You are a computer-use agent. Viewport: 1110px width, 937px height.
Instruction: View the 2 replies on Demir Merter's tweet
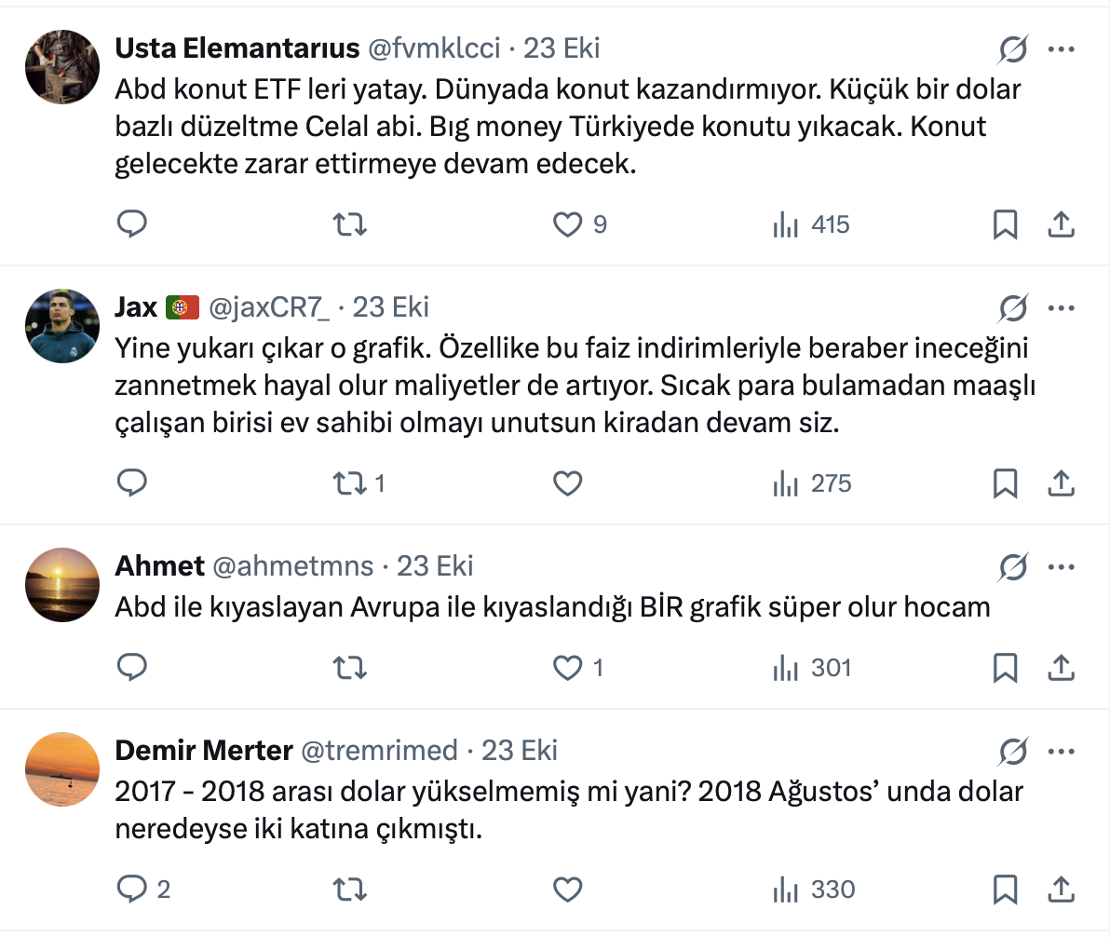[143, 889]
